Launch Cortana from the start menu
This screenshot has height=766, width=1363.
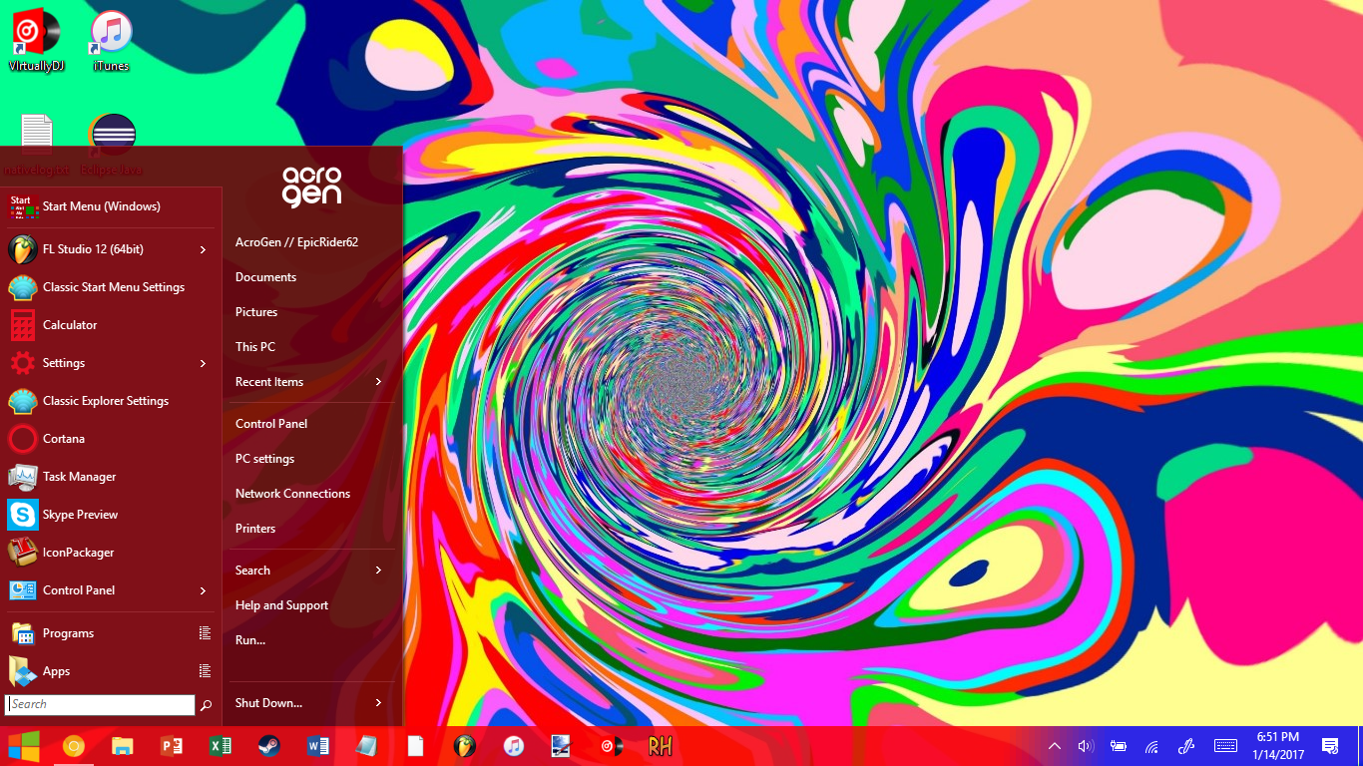[110, 439]
